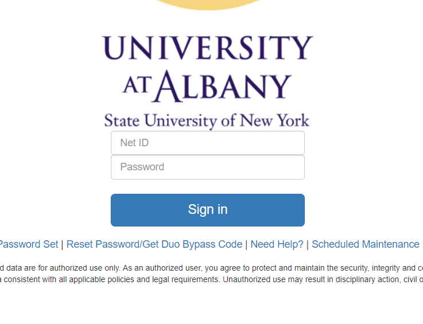Click the "State University of New York" tagline
The width and height of the screenshot is (423, 324).
tap(207, 120)
